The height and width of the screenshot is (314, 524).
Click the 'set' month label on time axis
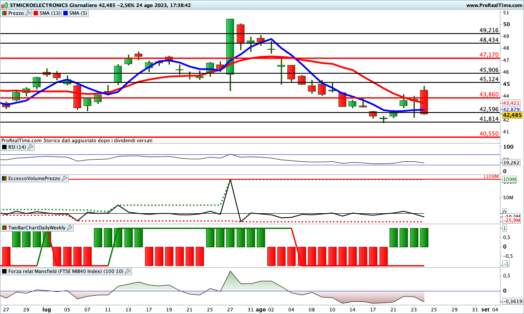point(485,309)
